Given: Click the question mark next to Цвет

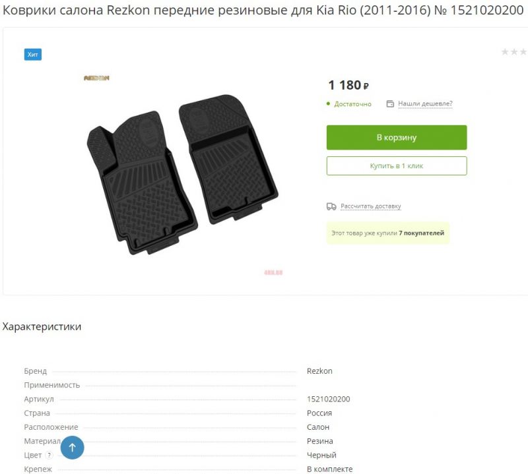Looking at the screenshot, I should (49, 455).
